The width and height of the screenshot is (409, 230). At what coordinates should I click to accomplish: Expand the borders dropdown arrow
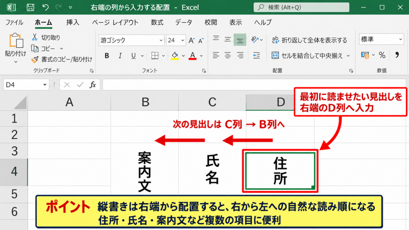point(163,56)
